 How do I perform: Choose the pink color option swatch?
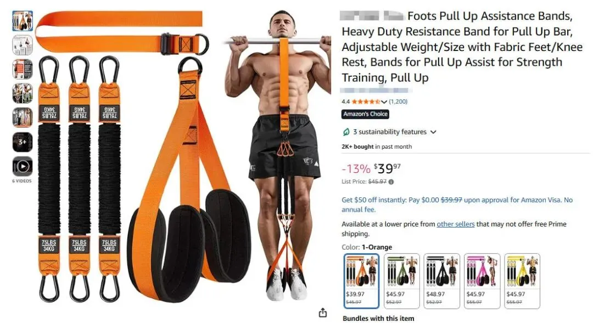point(482,281)
